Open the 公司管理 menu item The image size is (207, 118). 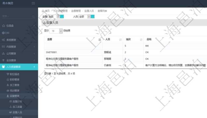[19, 53]
